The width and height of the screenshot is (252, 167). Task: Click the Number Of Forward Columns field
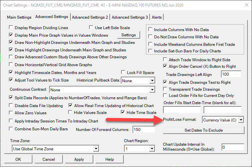click(143, 130)
